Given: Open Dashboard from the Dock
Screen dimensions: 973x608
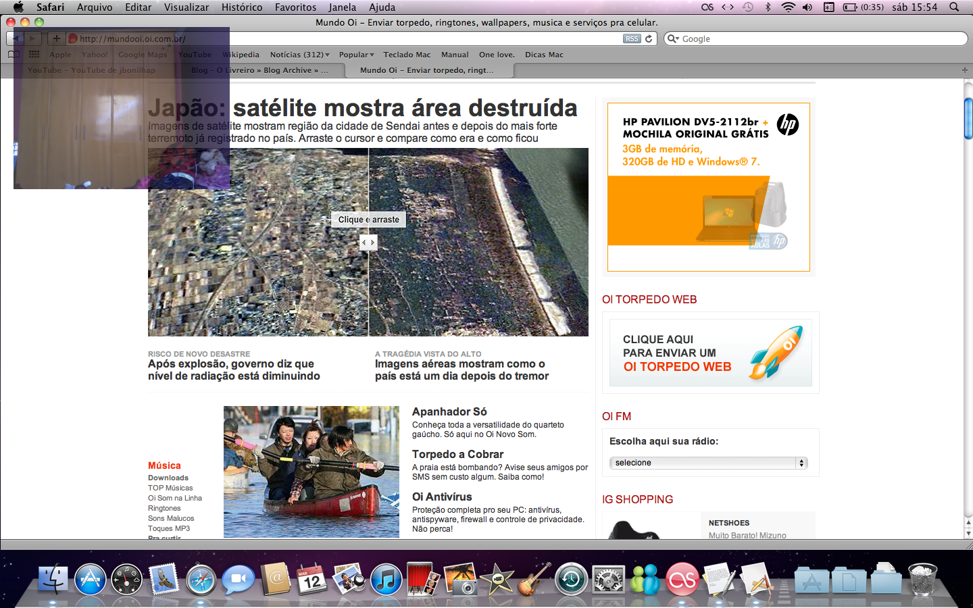Looking at the screenshot, I should tap(127, 580).
